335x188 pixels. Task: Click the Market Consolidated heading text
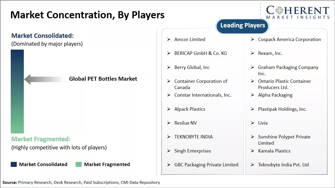click(x=43, y=36)
